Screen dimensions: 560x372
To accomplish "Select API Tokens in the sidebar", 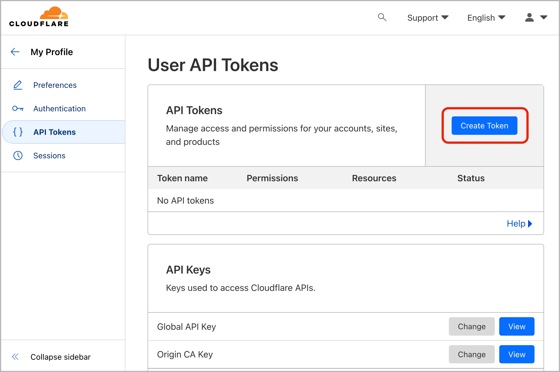I will tap(64, 132).
